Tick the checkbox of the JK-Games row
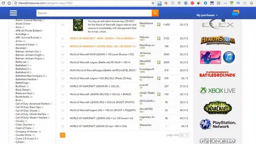The image size is (256, 144). tap(63, 54)
